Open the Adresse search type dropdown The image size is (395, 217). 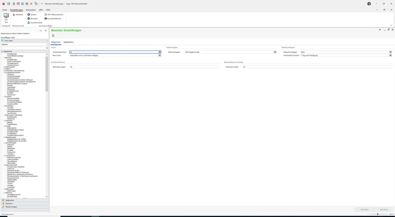[47, 44]
